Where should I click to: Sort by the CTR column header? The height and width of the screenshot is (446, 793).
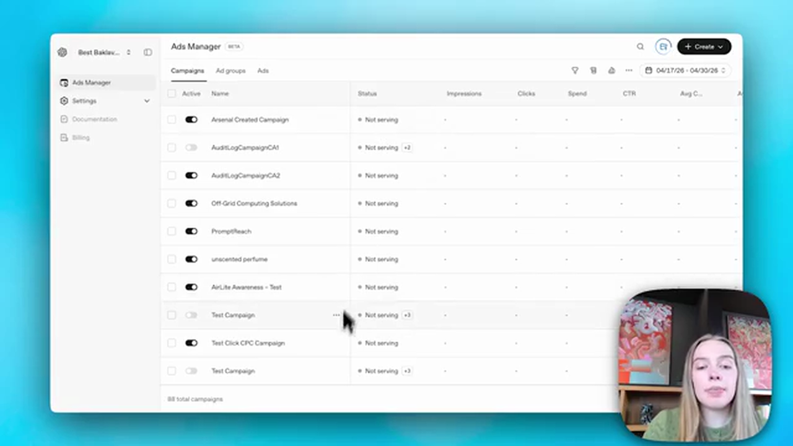tap(629, 94)
